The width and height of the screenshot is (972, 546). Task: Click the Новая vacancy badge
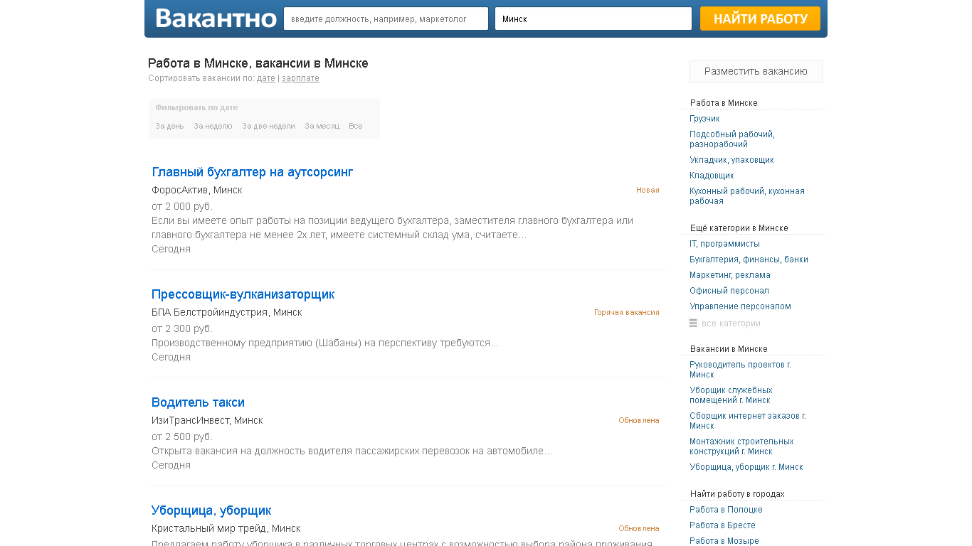(648, 190)
